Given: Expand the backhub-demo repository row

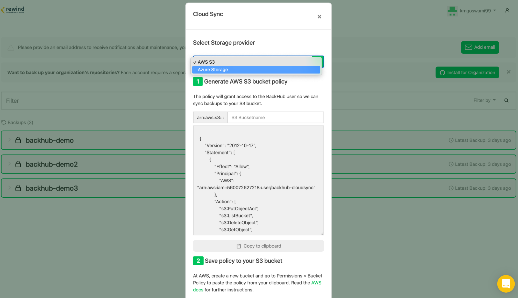Looking at the screenshot, I should pyautogui.click(x=9, y=140).
